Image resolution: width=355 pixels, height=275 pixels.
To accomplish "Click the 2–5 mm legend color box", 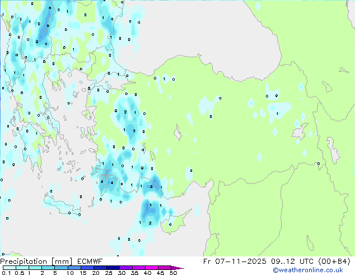I will pyautogui.click(x=48, y=268).
